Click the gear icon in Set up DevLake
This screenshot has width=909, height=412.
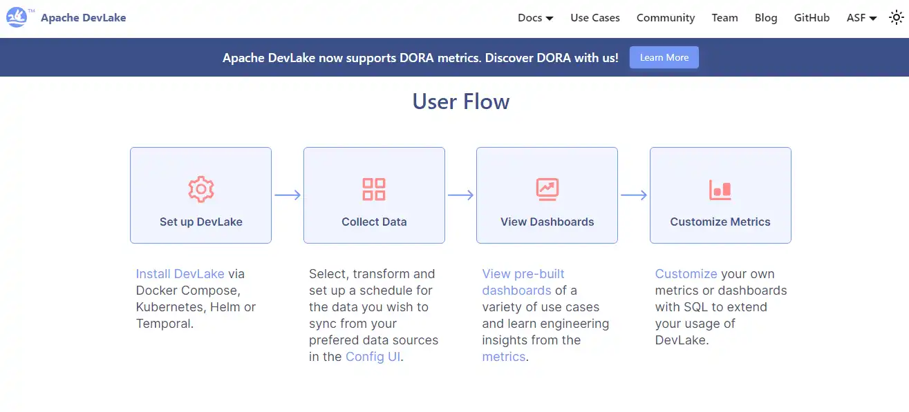click(x=201, y=189)
